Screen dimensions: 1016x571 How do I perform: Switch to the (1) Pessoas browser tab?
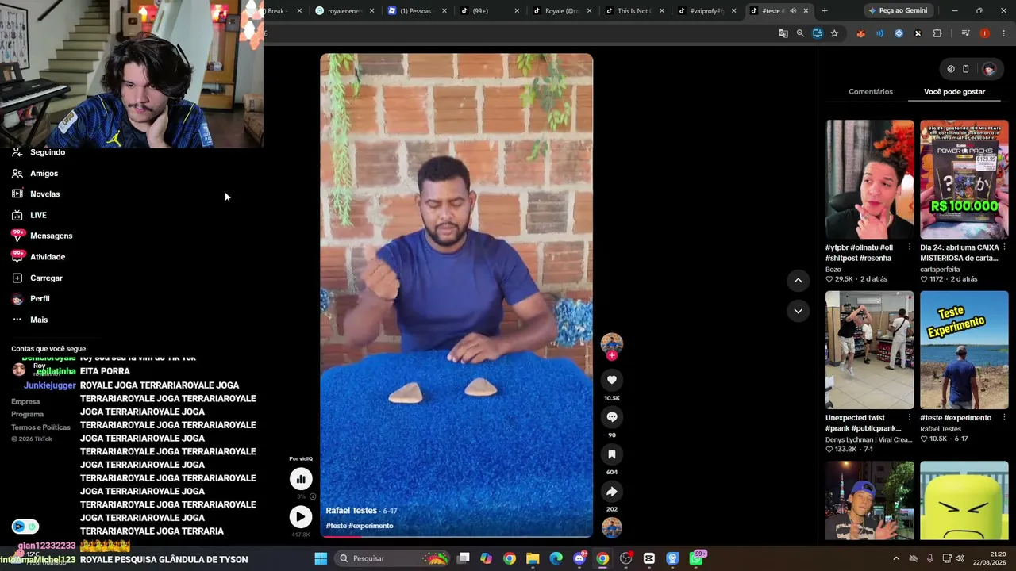415,11
